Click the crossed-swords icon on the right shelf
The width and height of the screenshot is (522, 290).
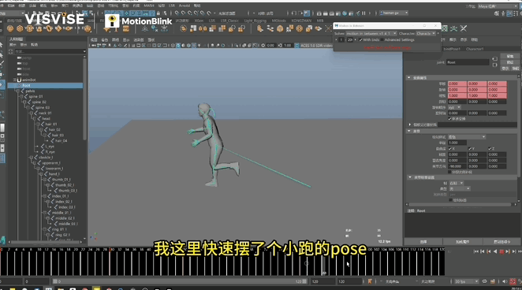[x=464, y=28]
